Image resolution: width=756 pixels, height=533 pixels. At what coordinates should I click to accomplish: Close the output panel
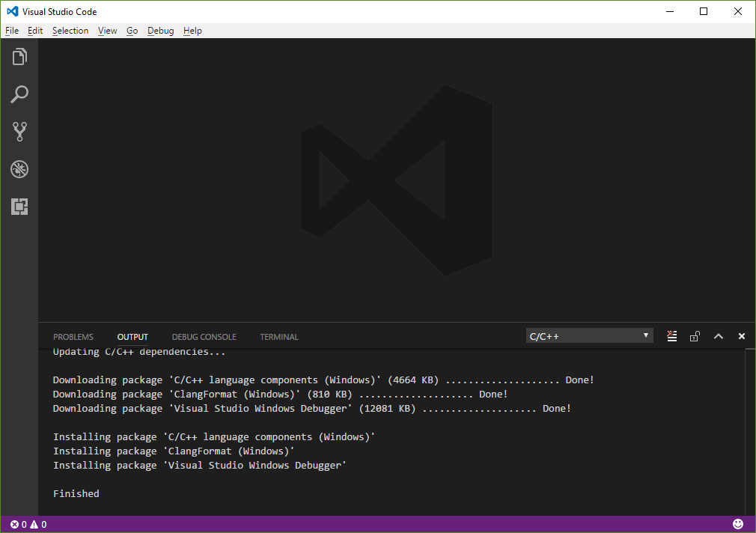[742, 336]
